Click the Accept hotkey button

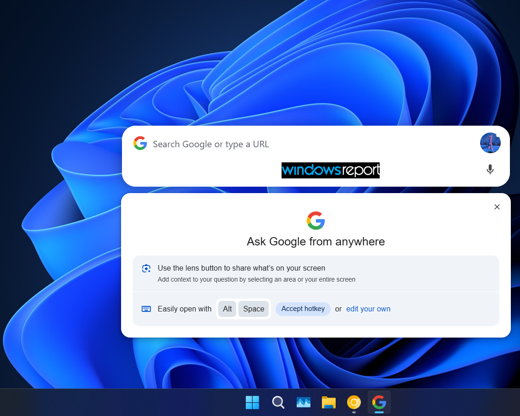303,309
